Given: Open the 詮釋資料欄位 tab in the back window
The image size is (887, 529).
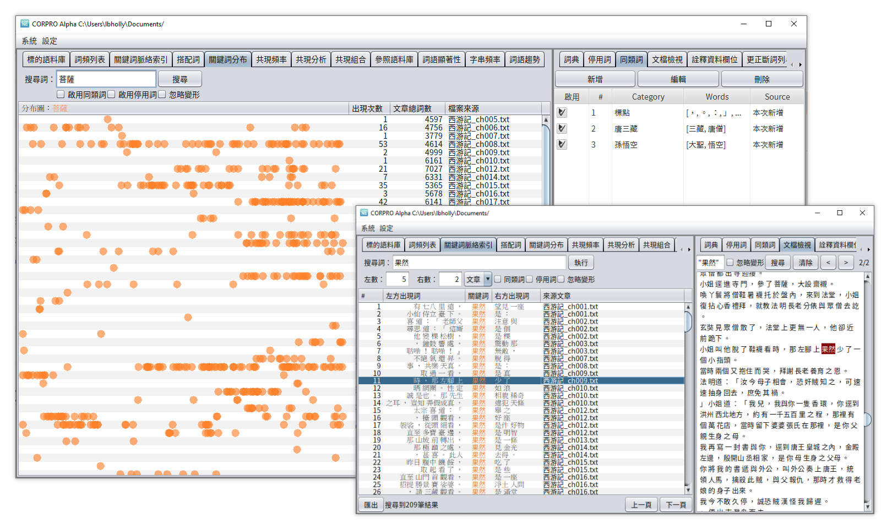Looking at the screenshot, I should [715, 59].
